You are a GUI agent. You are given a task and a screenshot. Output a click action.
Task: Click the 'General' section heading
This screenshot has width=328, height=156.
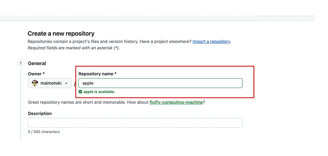tap(37, 63)
